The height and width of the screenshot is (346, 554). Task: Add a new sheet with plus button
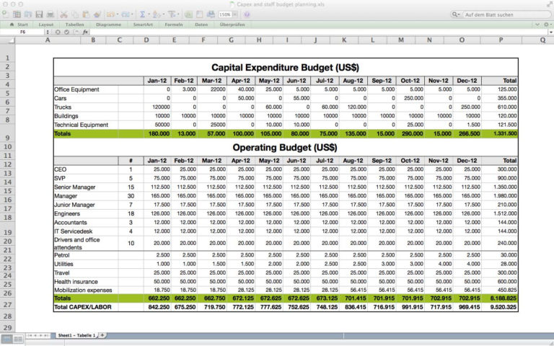(x=102, y=335)
